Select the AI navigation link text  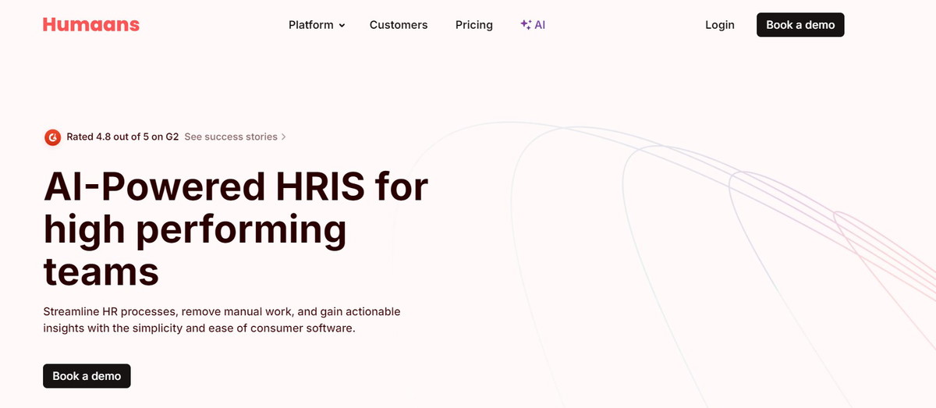(540, 25)
